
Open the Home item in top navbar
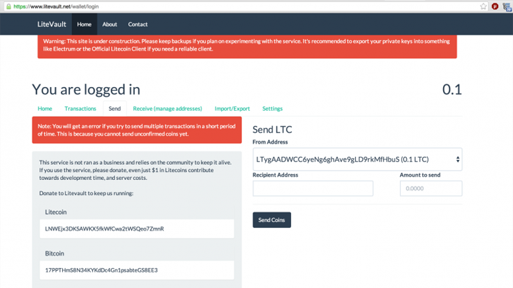[85, 24]
